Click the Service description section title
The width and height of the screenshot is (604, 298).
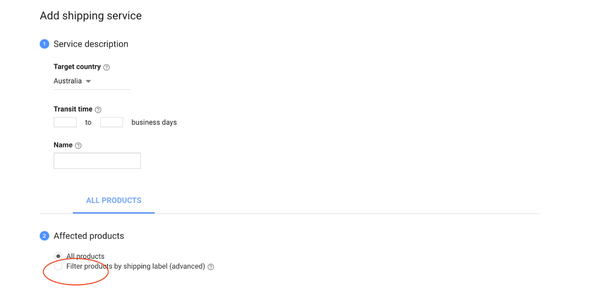pos(91,44)
